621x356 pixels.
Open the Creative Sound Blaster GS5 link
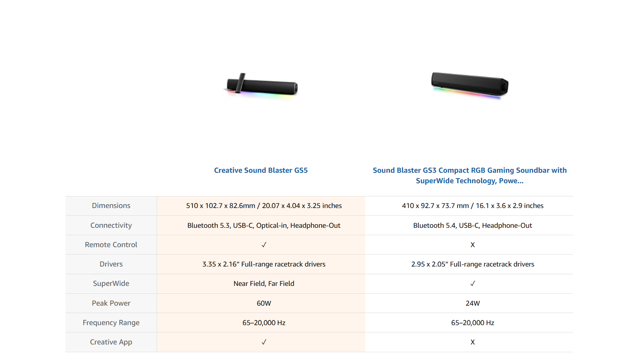[261, 170]
